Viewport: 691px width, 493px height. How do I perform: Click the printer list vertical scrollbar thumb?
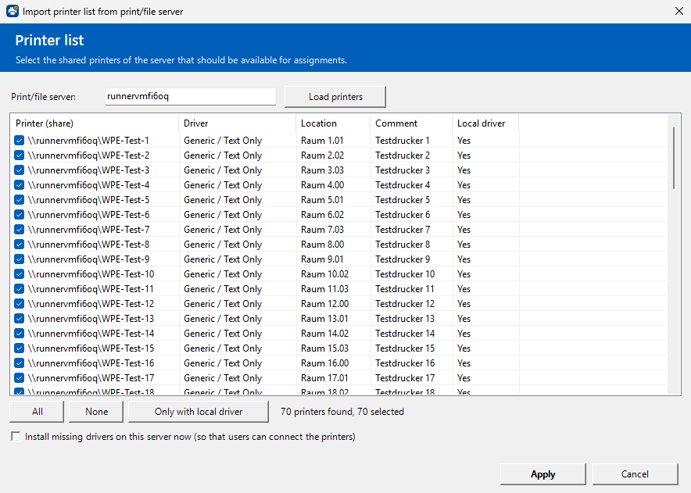pos(673,158)
